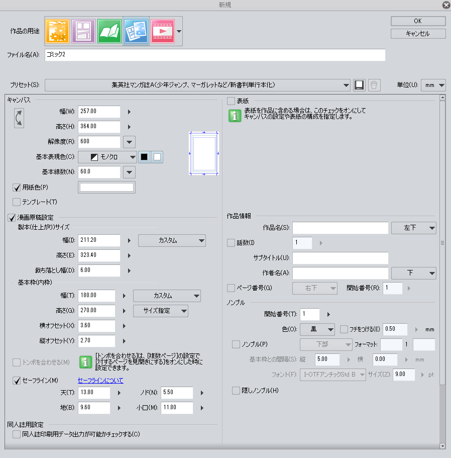
Task: Enable 同人誌印刷用データ出力 check checkbox
Action: point(17,434)
